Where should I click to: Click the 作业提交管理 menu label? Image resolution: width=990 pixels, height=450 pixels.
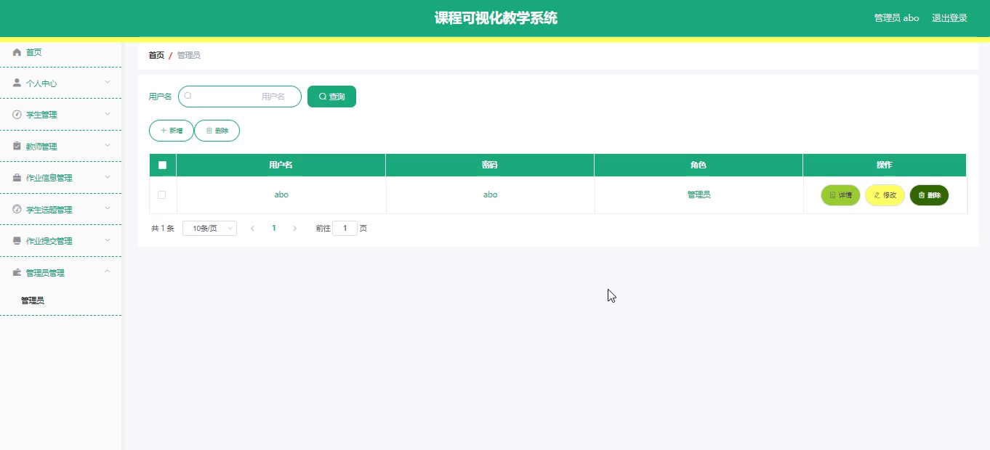click(x=49, y=241)
